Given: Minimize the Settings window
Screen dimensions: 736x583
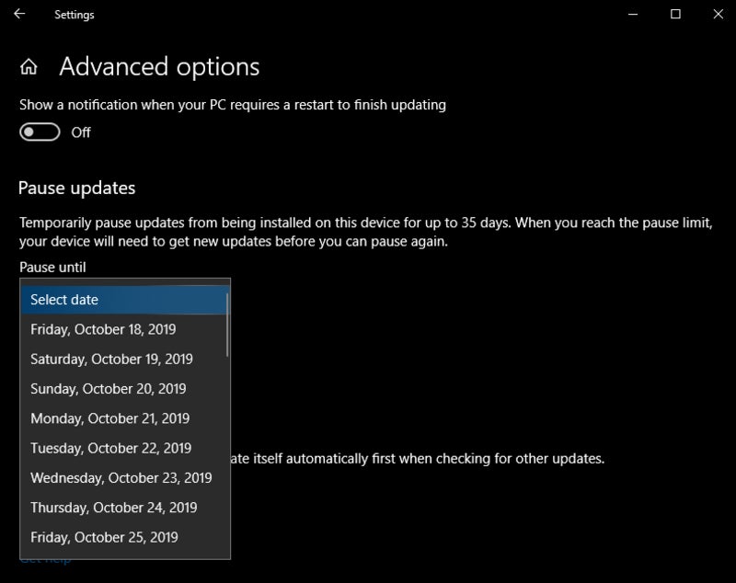Looking at the screenshot, I should coord(633,14).
